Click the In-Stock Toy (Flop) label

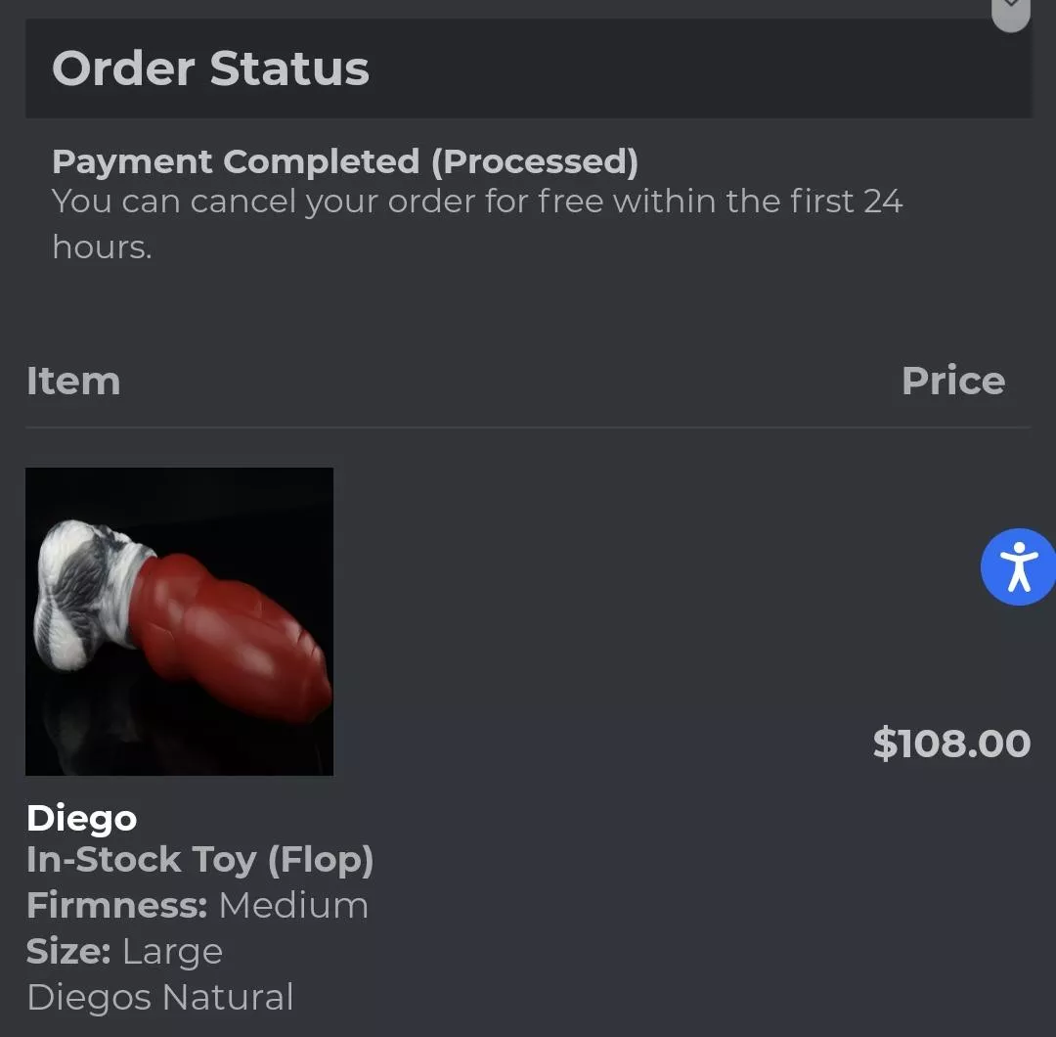tap(199, 860)
